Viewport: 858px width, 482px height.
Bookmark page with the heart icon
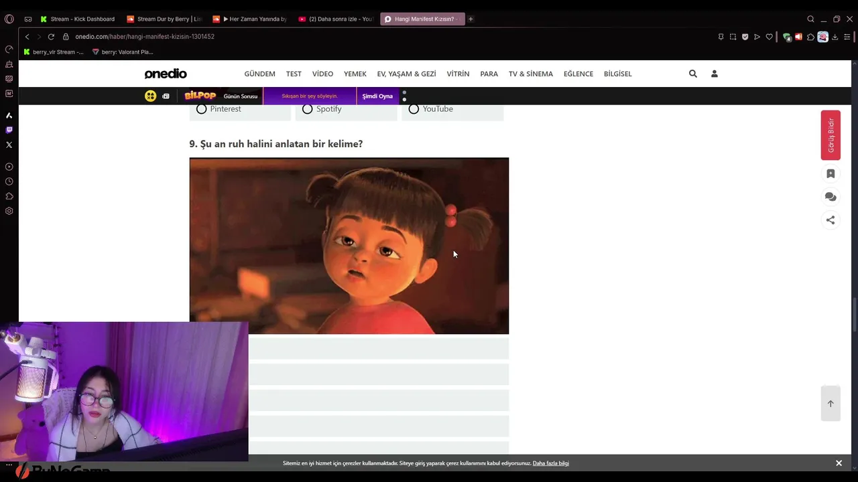[769, 37]
